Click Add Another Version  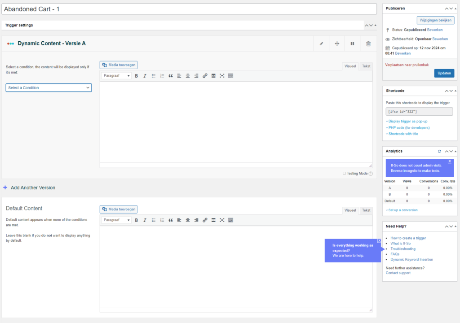pos(29,188)
